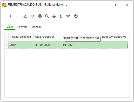Image resolution: width=134 pixels, height=102 pixels.
Task: Sort by Rodzaj dokumentu column header
Action: (21, 37)
